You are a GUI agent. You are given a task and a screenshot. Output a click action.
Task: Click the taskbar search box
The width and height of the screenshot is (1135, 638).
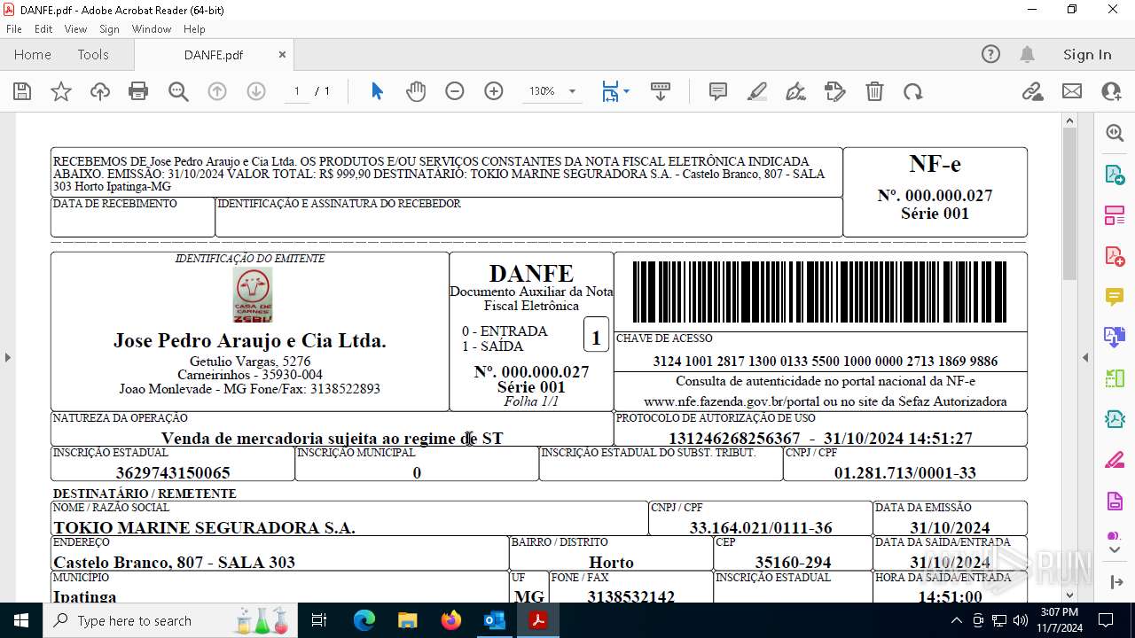(170, 620)
